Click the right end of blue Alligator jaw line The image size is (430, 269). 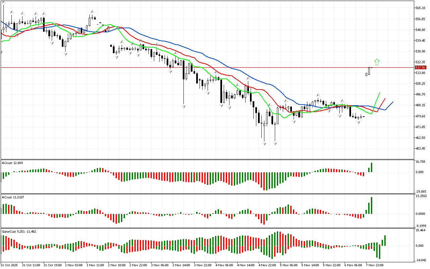coord(393,102)
